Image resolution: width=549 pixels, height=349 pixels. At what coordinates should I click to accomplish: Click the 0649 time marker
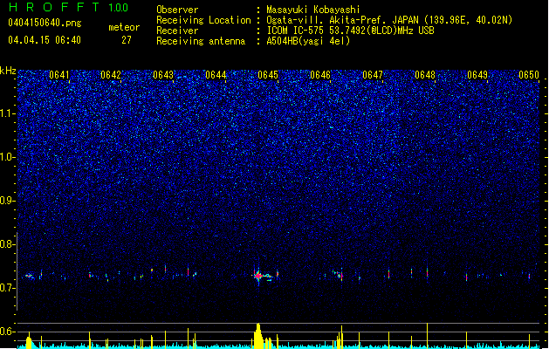(477, 75)
